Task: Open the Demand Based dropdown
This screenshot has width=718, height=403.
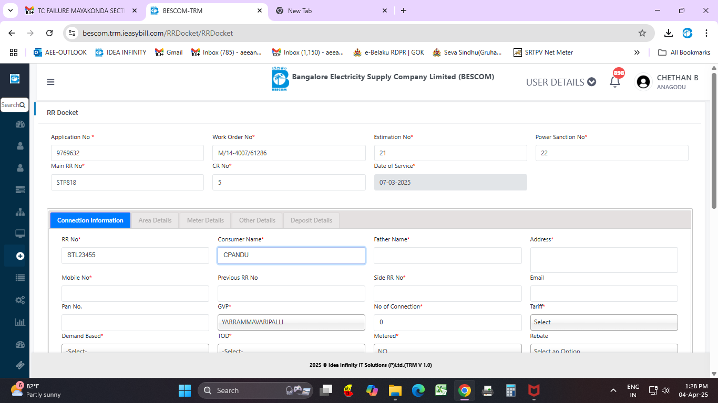Action: point(135,348)
